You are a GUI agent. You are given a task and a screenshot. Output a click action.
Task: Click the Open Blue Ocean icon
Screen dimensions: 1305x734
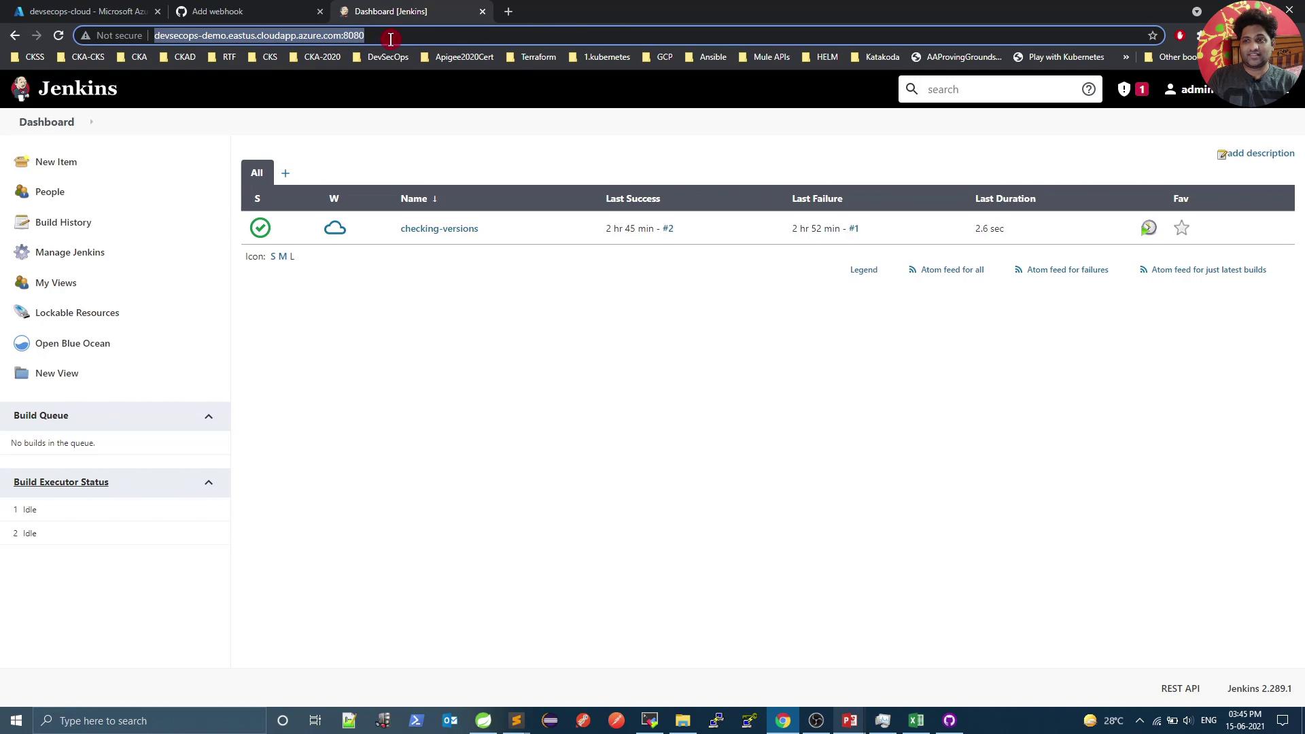click(x=22, y=343)
